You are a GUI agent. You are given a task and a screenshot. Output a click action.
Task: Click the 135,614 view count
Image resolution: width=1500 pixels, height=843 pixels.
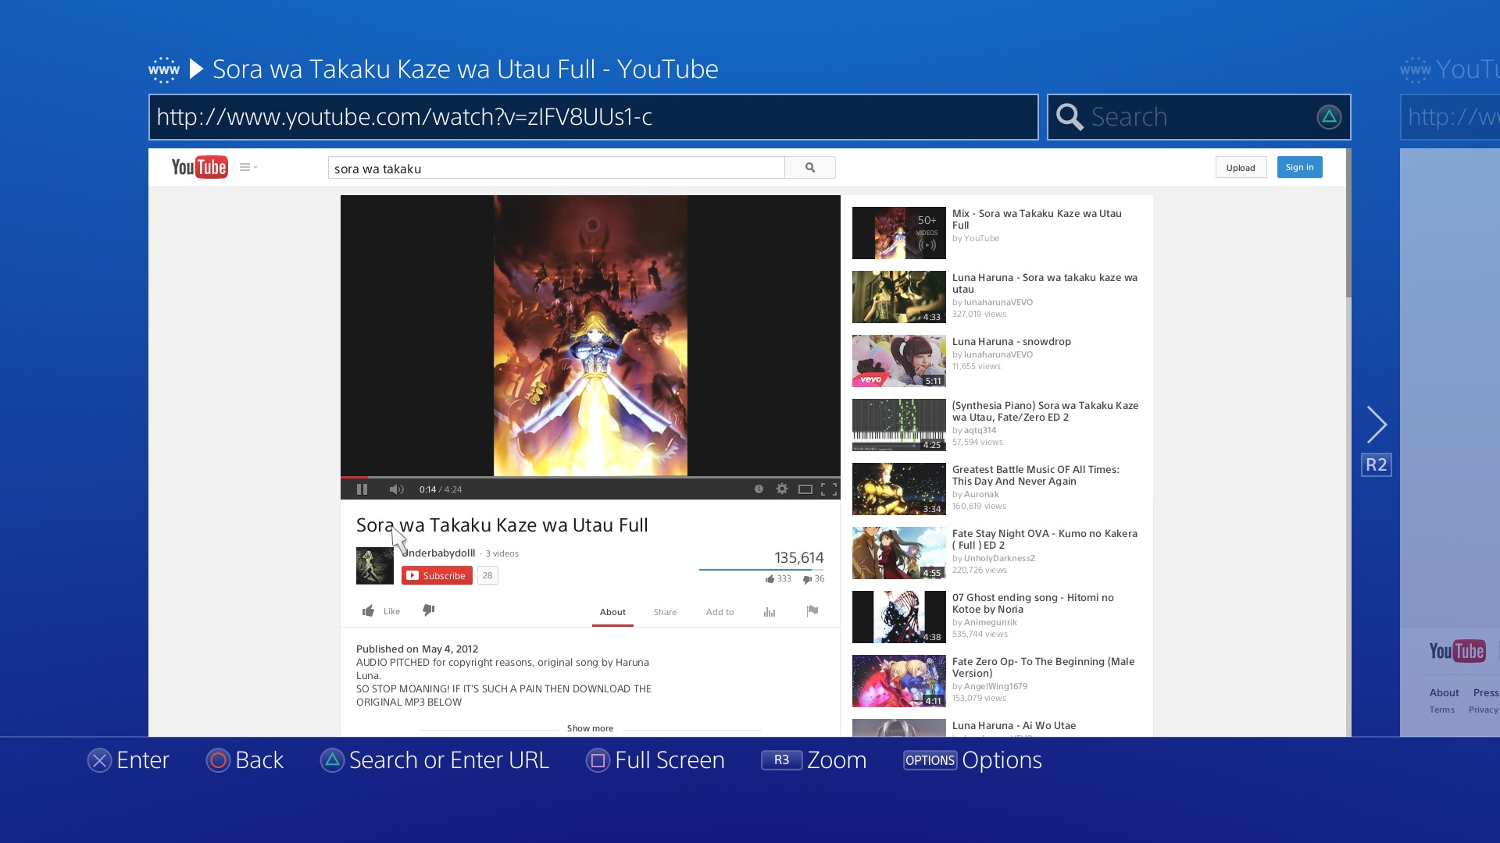tap(798, 557)
